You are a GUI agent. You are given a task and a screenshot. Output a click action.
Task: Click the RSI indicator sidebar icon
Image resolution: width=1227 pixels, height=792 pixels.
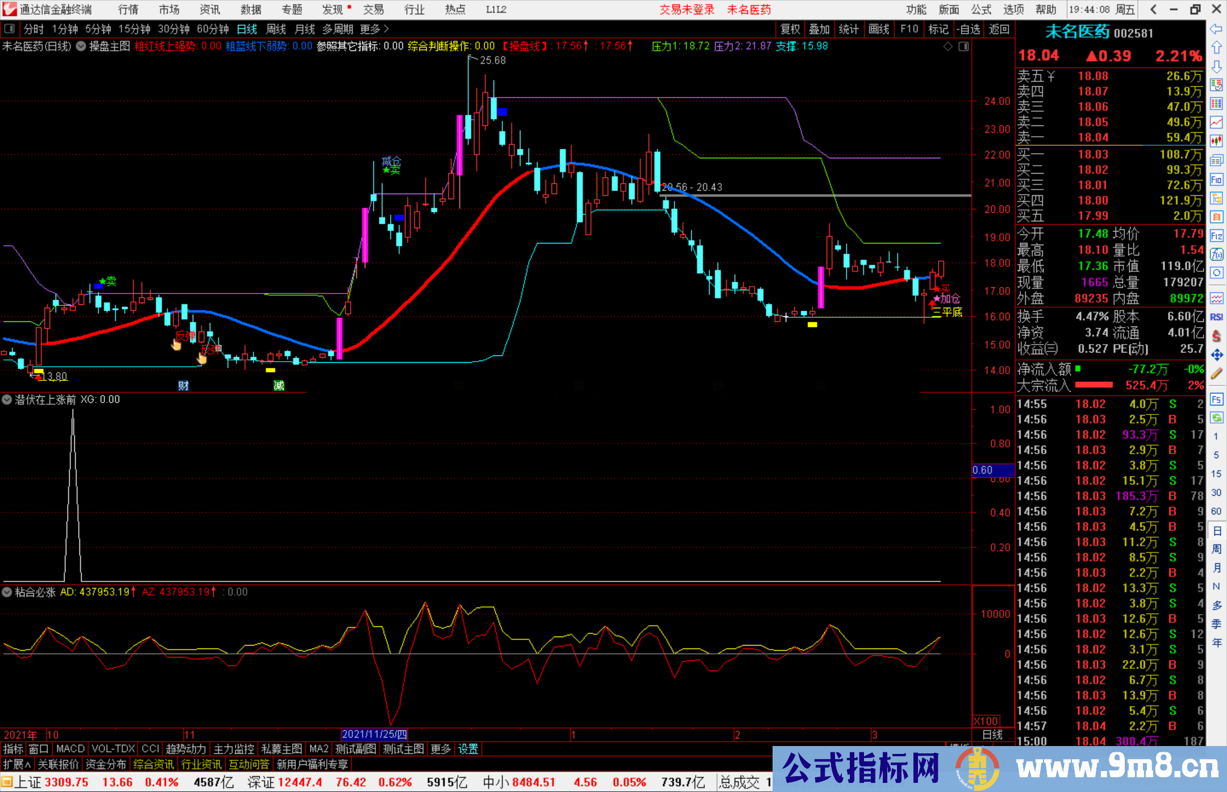coord(1216,317)
